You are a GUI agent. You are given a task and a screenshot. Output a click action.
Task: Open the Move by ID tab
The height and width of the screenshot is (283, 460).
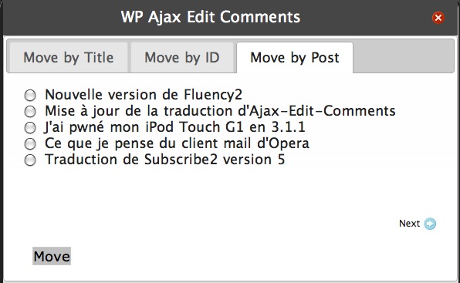pos(182,57)
